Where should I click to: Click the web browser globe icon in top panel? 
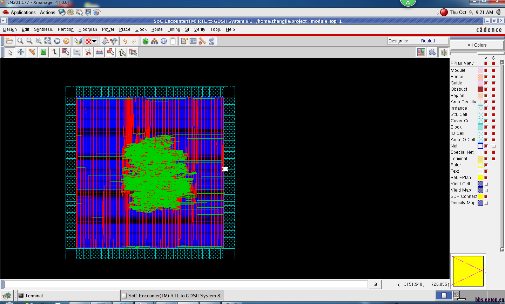pyautogui.click(x=62, y=12)
